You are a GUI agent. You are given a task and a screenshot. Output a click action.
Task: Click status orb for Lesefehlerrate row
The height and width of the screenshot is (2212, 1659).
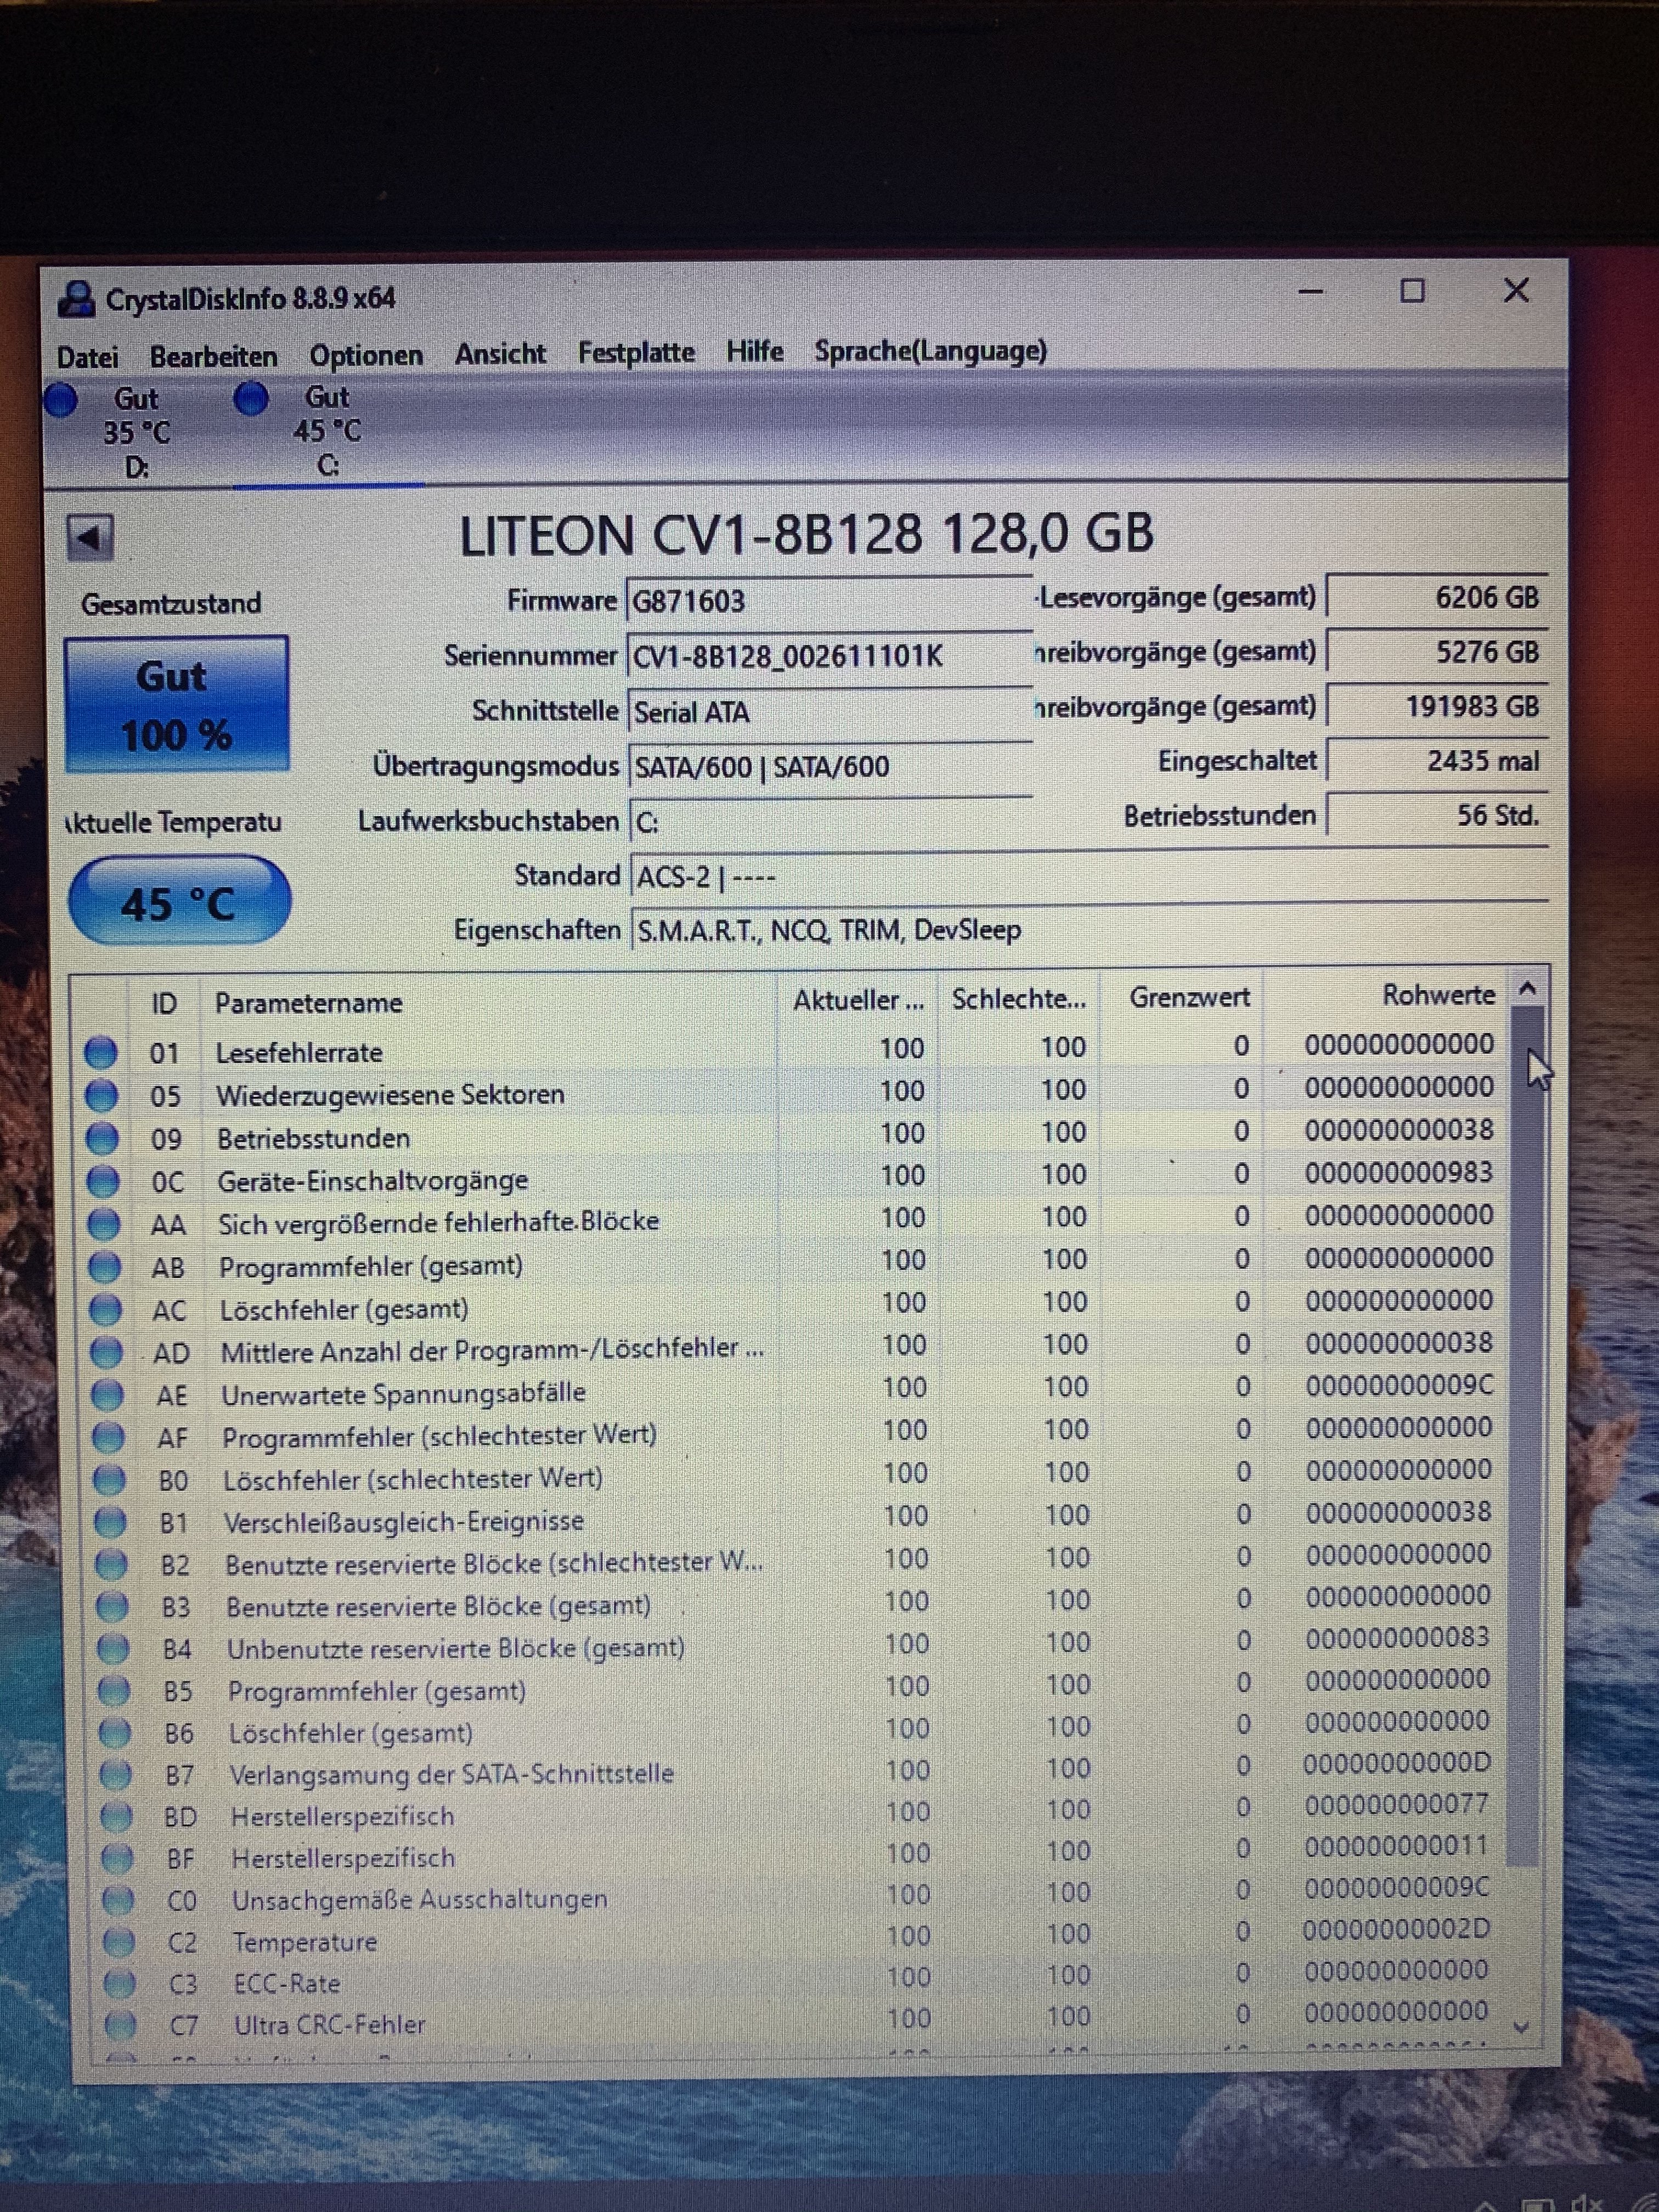pos(100,1052)
